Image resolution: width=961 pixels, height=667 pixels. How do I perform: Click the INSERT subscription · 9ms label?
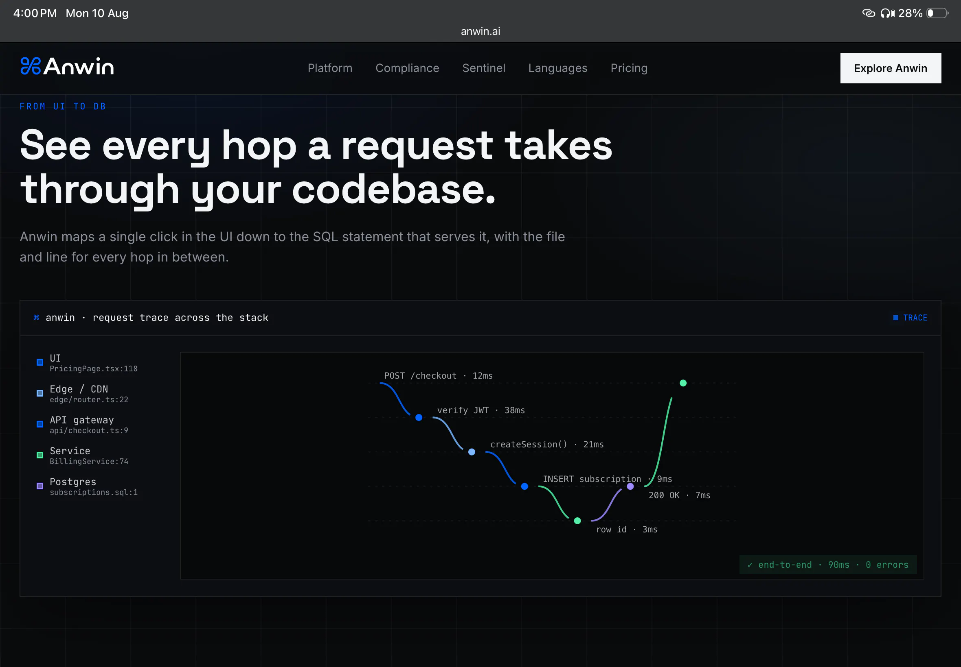pyautogui.click(x=607, y=479)
